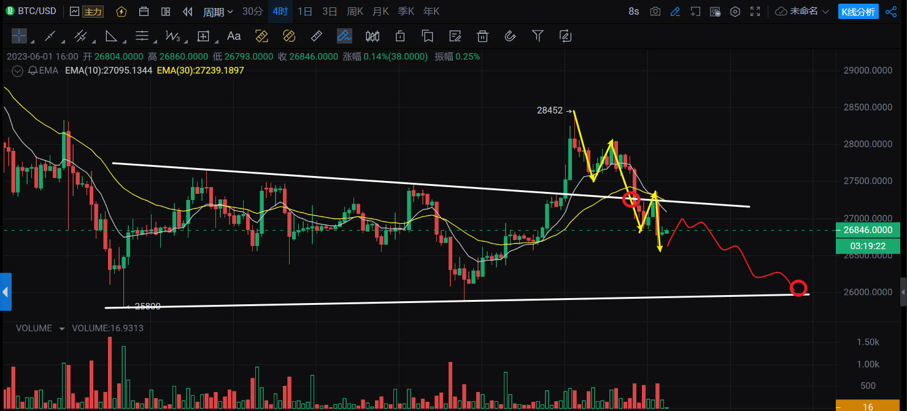Image resolution: width=907 pixels, height=411 pixels.
Task: Click the 29000.0000 price axis label
Action: (x=869, y=71)
